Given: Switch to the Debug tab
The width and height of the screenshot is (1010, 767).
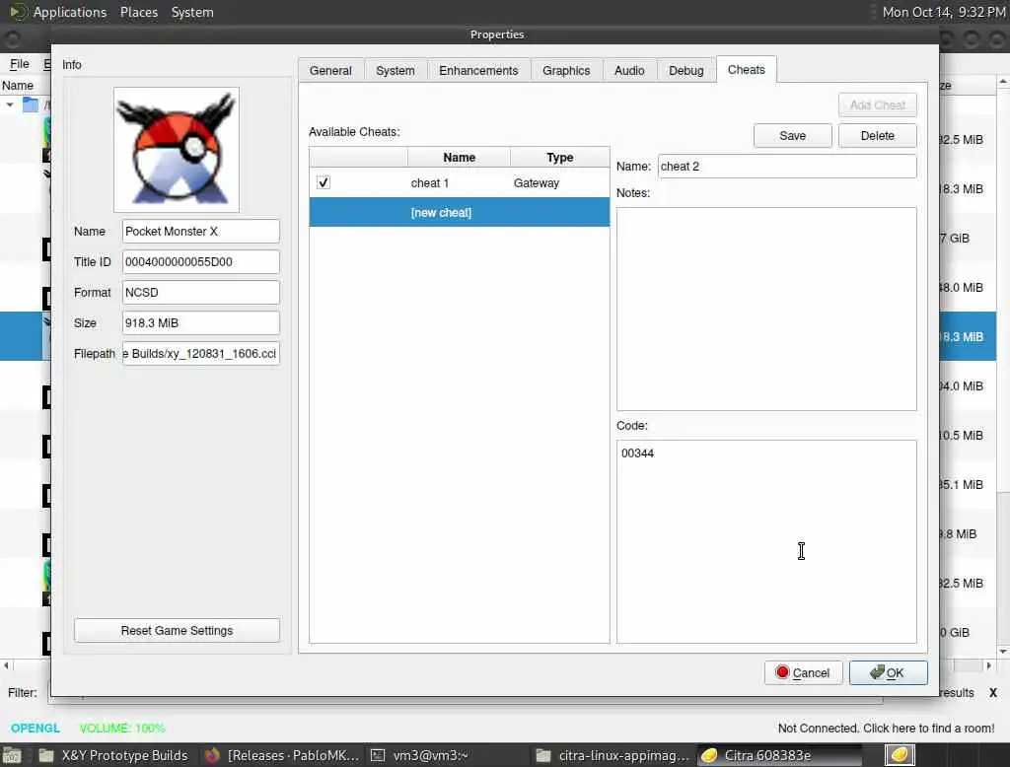Looking at the screenshot, I should pos(685,70).
